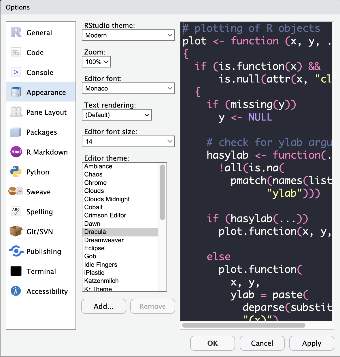Image resolution: width=340 pixels, height=357 pixels.
Task: Open the RStudio theme dropdown
Action: (x=128, y=35)
